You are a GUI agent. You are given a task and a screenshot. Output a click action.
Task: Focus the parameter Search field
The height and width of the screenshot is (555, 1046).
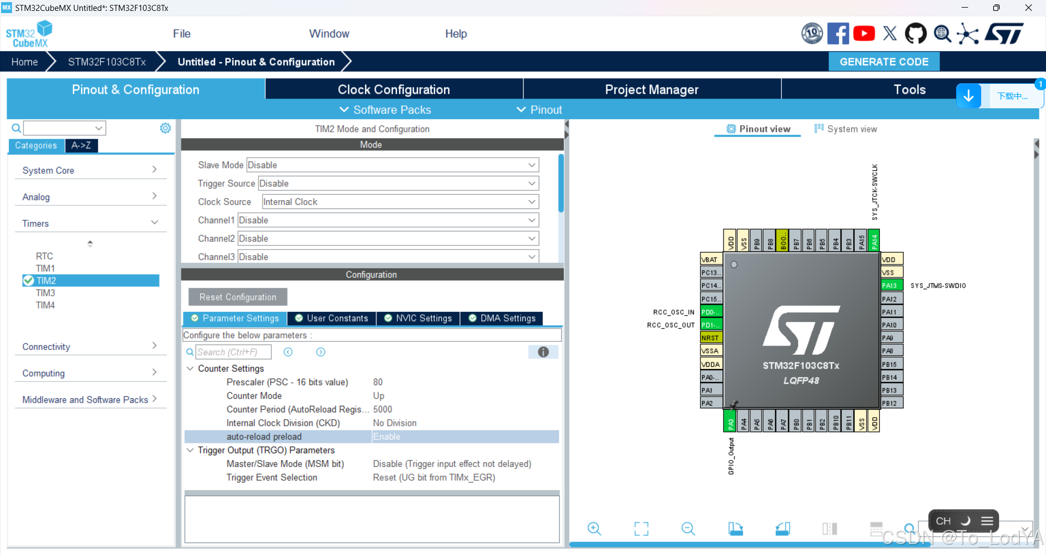(233, 352)
